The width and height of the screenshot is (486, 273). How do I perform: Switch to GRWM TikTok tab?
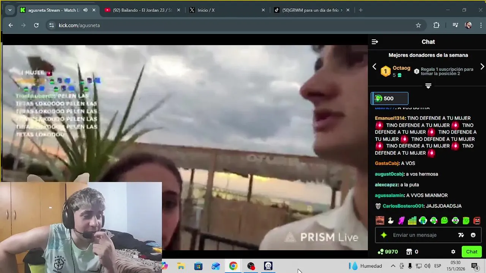pos(312,10)
